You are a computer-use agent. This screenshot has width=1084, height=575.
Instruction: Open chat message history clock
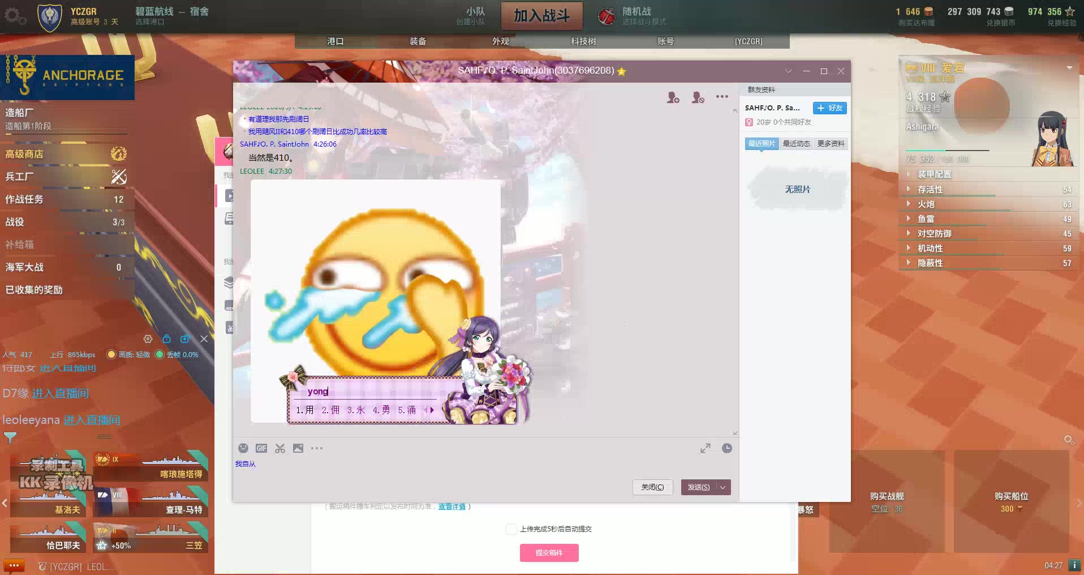pyautogui.click(x=727, y=448)
